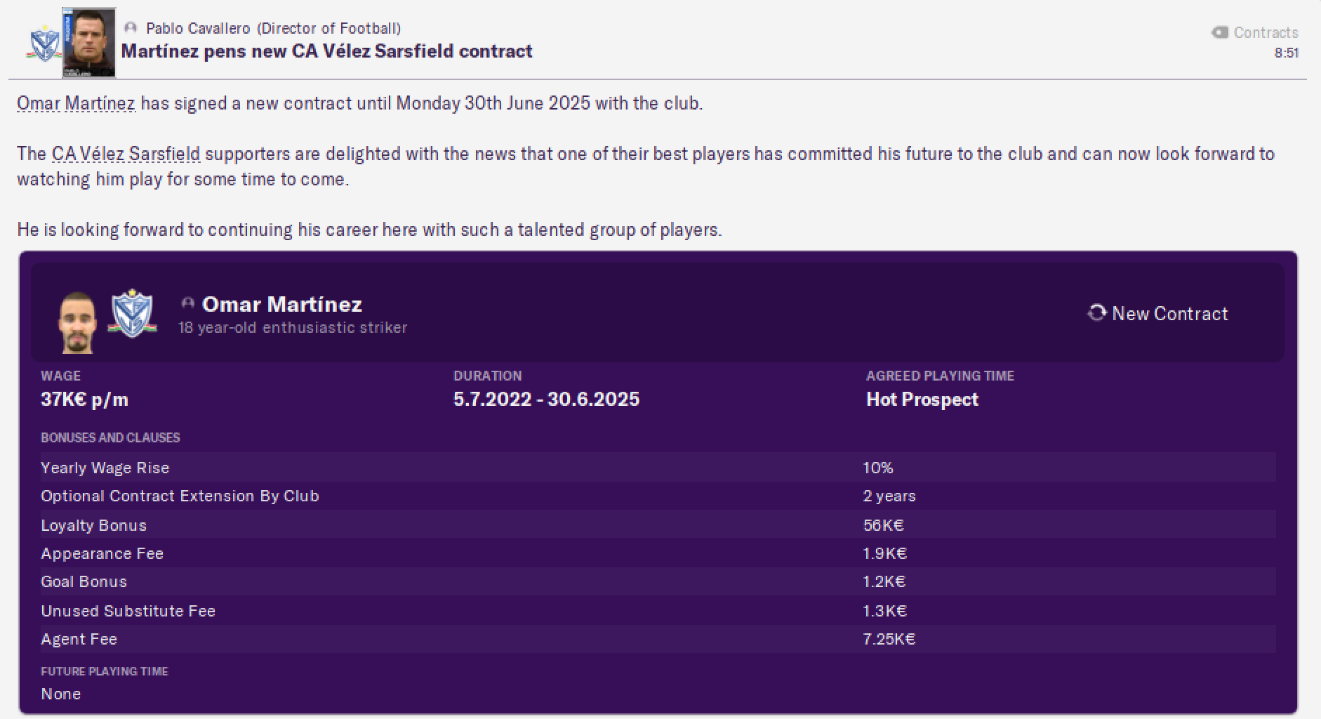
Task: Click the club badge next to Omar Martínez
Action: (132, 313)
